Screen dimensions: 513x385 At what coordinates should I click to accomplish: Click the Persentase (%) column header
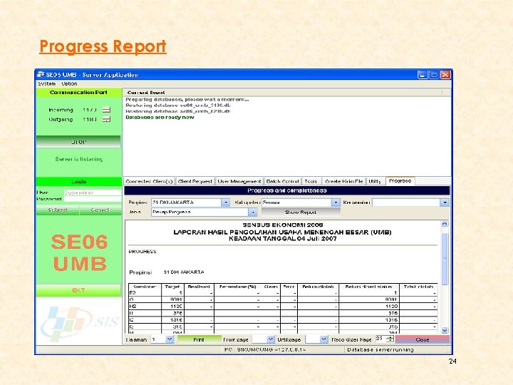237,287
